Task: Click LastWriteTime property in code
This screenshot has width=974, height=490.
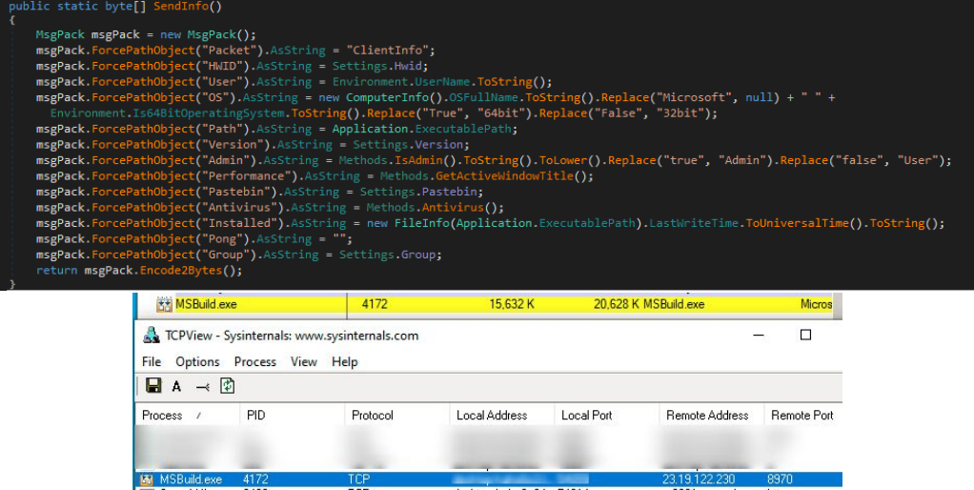Action: coord(694,223)
